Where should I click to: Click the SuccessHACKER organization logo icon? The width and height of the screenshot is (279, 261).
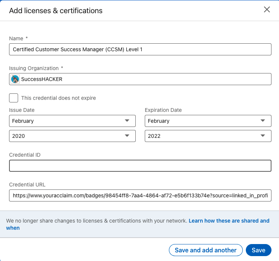click(x=15, y=79)
